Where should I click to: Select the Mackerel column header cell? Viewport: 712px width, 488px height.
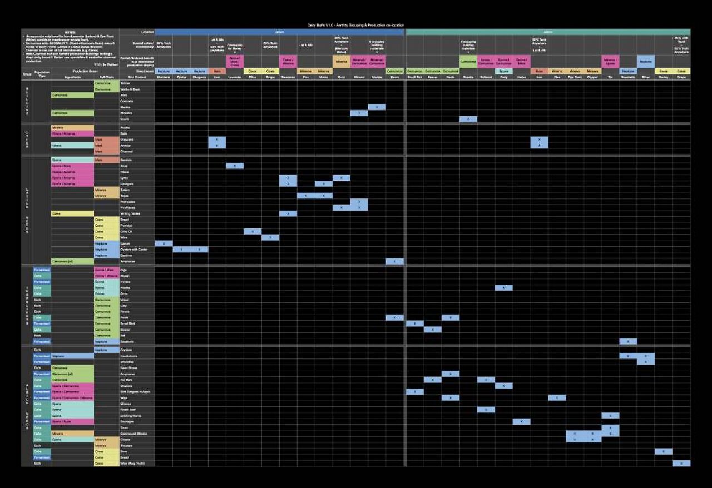coord(164,77)
